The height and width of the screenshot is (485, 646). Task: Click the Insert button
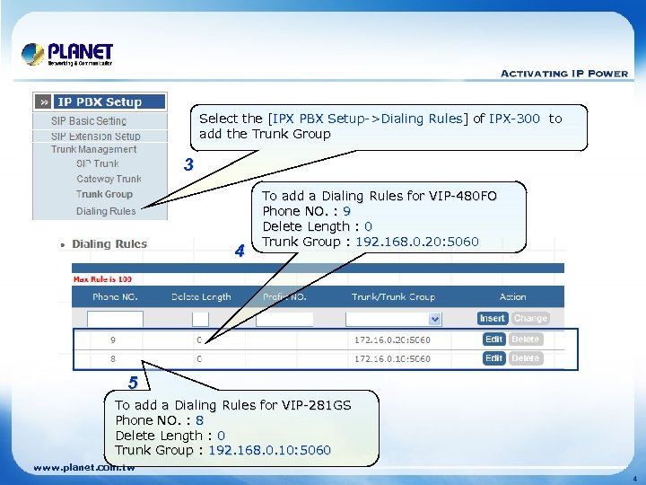[493, 318]
